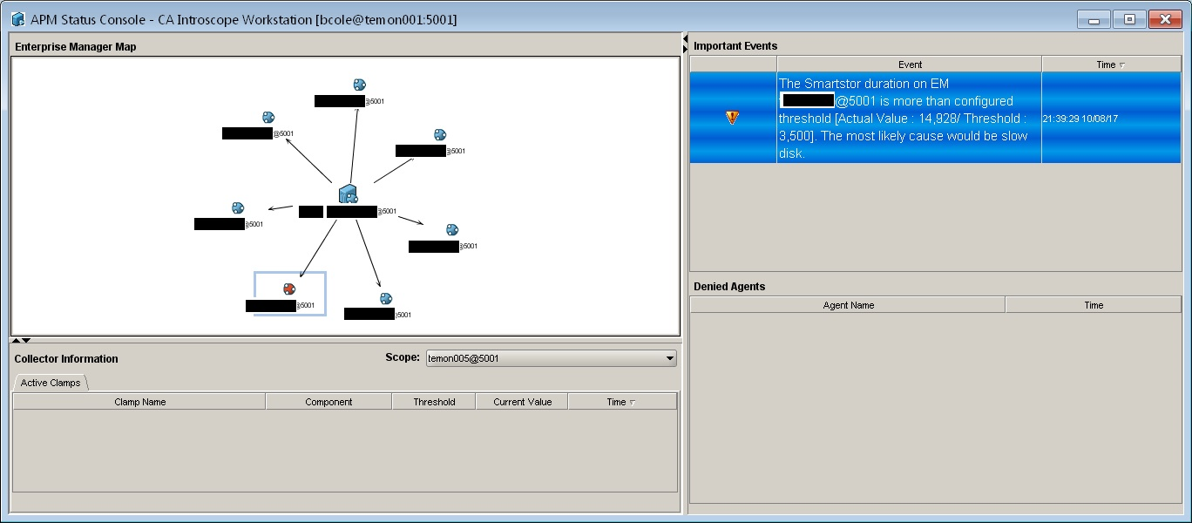1192x523 pixels.
Task: Select the lowest blue collector node in the map
Action: click(386, 298)
